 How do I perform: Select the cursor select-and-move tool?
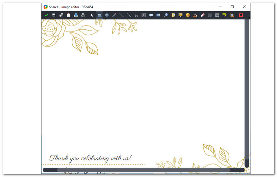click(x=92, y=15)
